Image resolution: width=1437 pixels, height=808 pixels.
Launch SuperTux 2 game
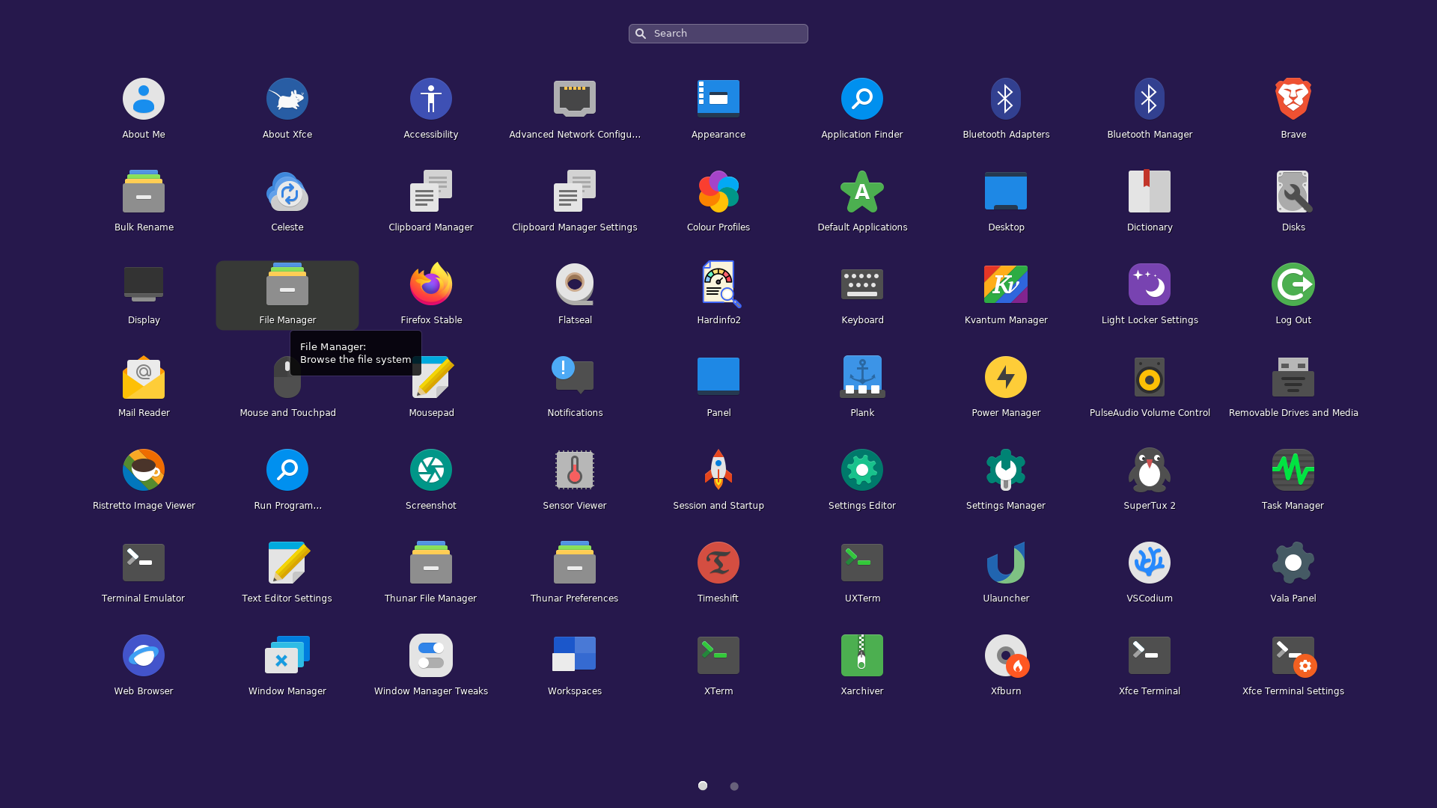click(1150, 480)
